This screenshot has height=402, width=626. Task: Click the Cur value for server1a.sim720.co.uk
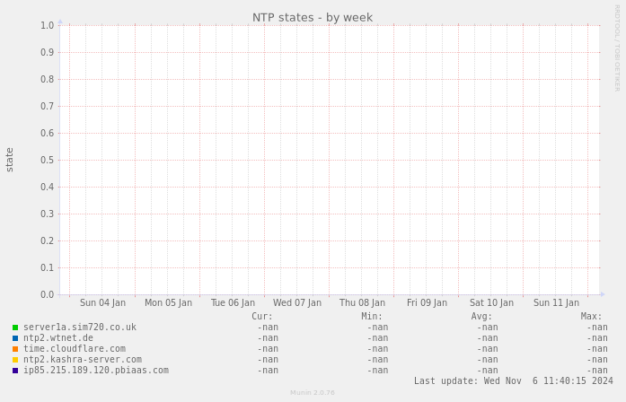click(x=268, y=328)
